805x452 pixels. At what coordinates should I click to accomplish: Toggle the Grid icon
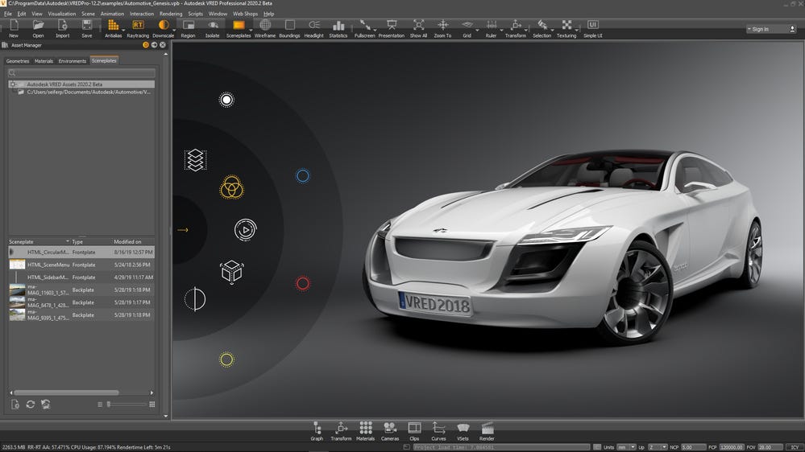tap(467, 28)
